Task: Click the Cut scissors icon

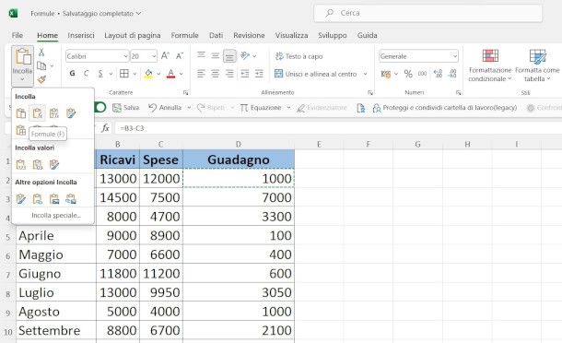Action: point(41,53)
